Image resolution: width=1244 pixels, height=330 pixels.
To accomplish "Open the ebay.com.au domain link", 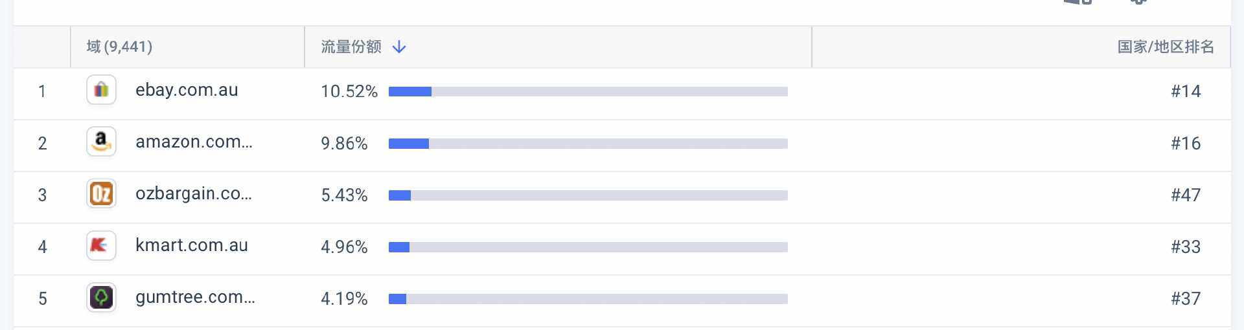I will pos(187,90).
